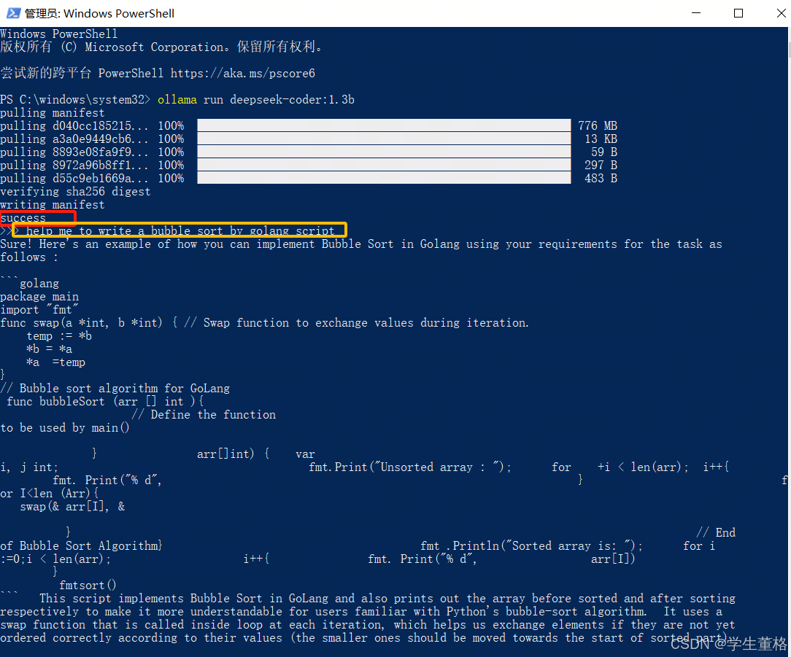The height and width of the screenshot is (657, 791).
Task: Click the 'func bubbleSort (arr [] int ){' line
Action: [x=105, y=401]
